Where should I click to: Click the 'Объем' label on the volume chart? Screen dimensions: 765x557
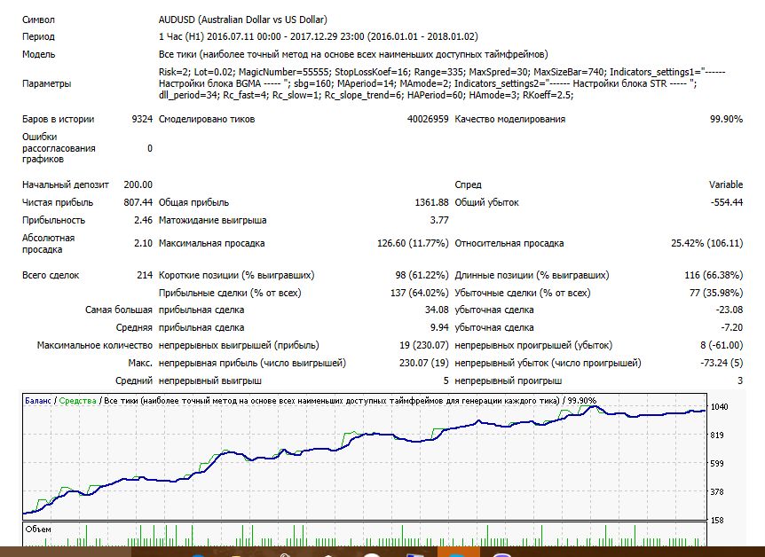(38, 530)
